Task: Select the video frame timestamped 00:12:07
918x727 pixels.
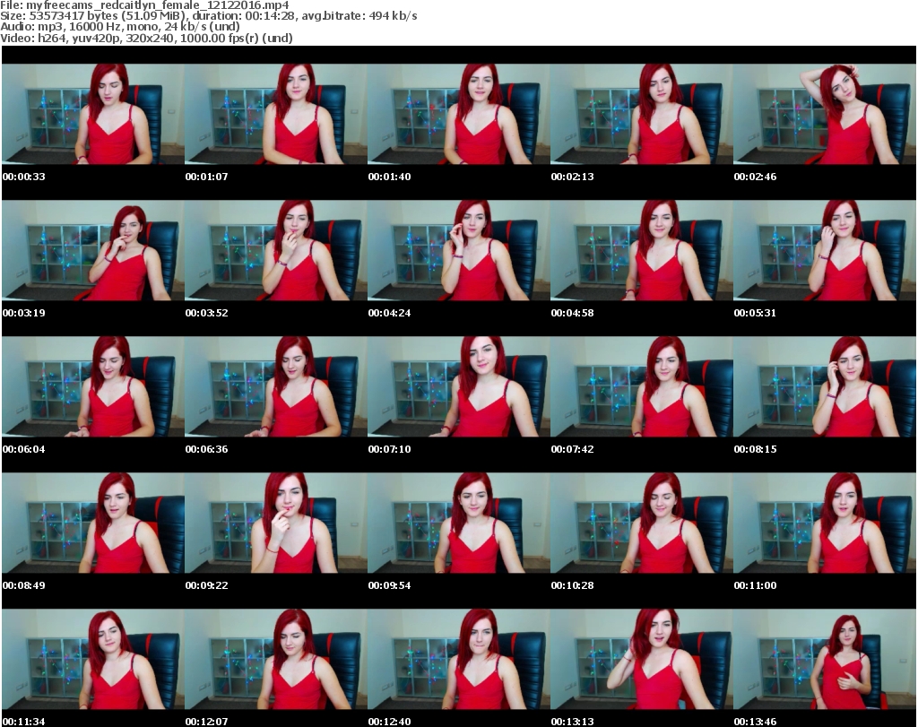Action: point(276,659)
